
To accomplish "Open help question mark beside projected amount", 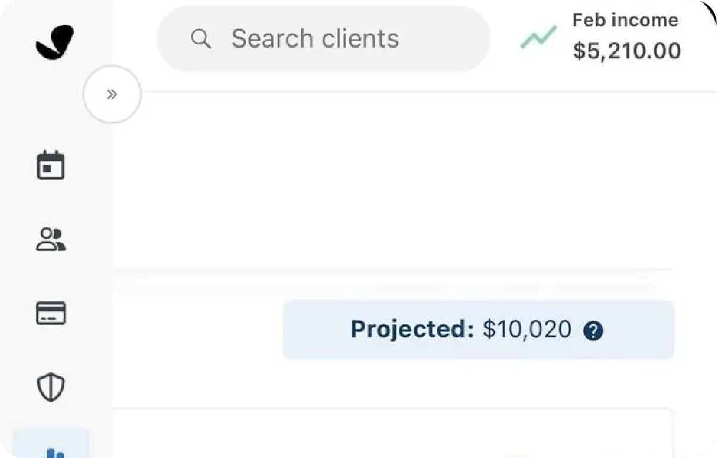I will tap(594, 331).
